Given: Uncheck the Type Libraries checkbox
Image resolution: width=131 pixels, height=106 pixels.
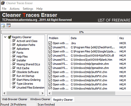Looking at the screenshot, I should click(x=14, y=83).
